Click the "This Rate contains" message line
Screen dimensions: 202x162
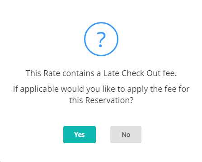[x=101, y=73]
